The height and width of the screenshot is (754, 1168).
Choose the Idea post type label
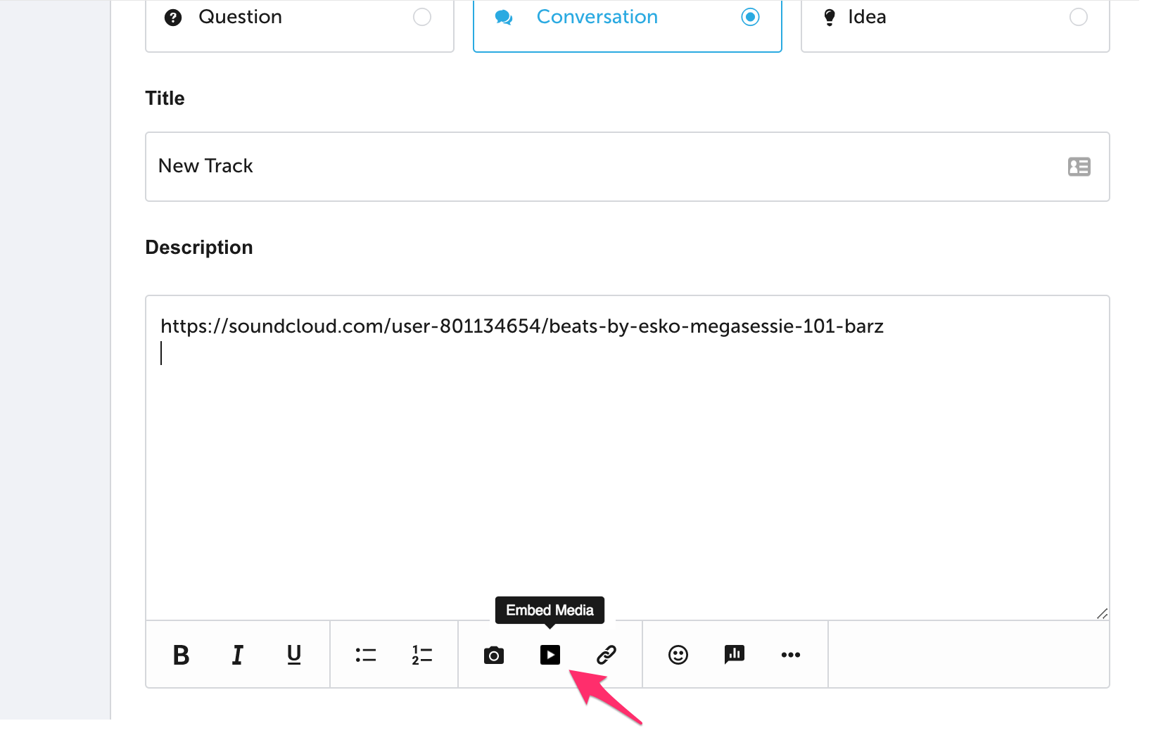pos(867,17)
